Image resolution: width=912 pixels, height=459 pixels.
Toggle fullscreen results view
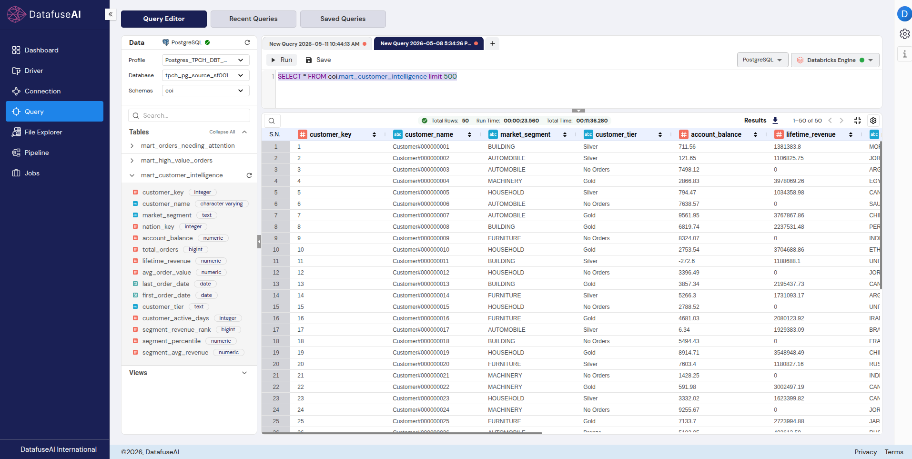pyautogui.click(x=858, y=121)
